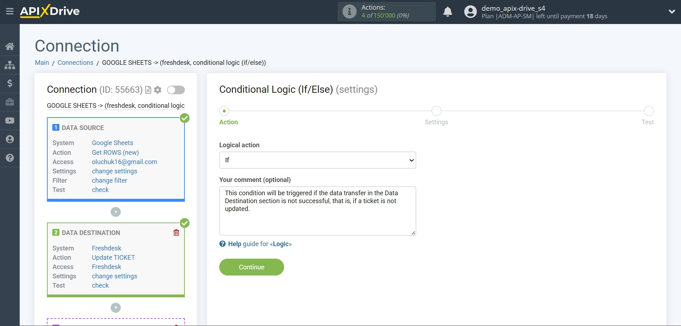Select the Test step
Image resolution: width=681 pixels, height=326 pixels.
649,111
